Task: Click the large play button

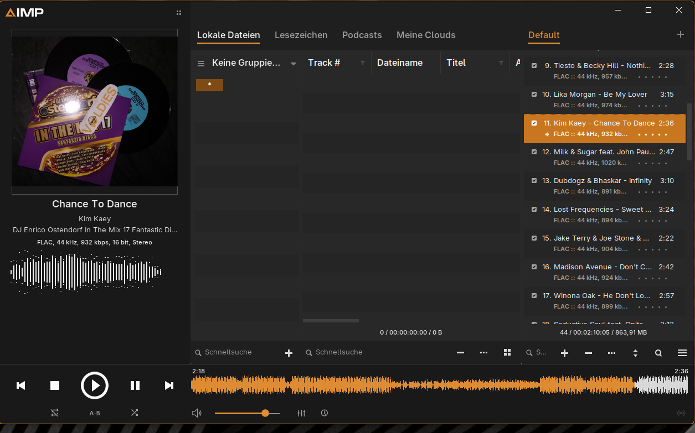Action: point(95,385)
